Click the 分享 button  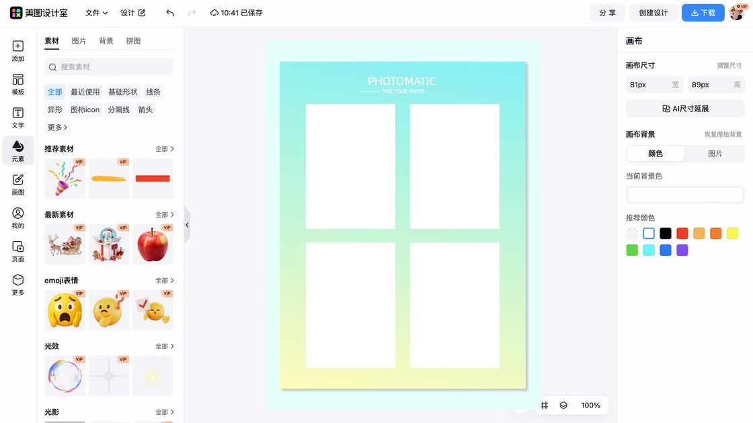[x=607, y=13]
